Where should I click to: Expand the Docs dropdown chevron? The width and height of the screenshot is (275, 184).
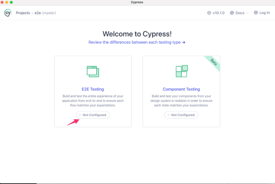tap(247, 13)
